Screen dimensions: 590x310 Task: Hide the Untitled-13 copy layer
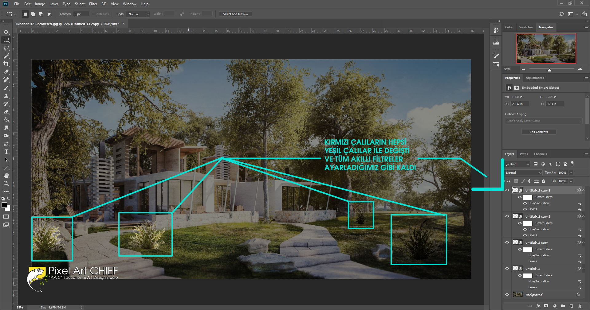[x=507, y=242]
